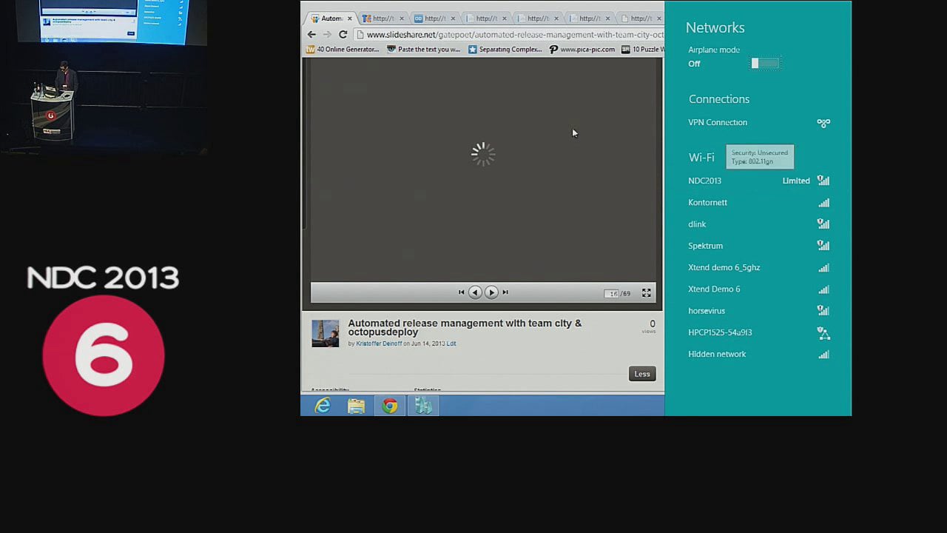Switch to Chrome in the taskbar
The width and height of the screenshot is (947, 533).
[x=390, y=406]
